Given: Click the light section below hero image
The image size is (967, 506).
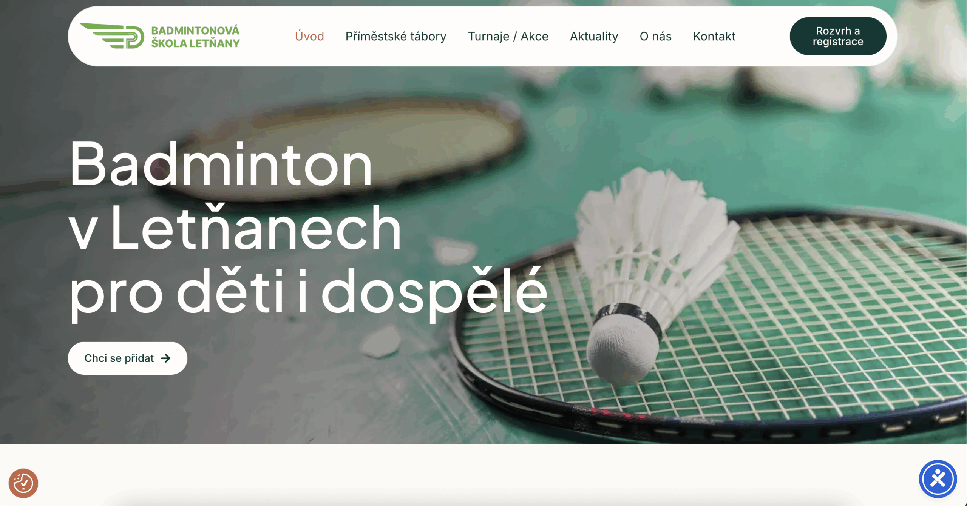Looking at the screenshot, I should click(483, 475).
